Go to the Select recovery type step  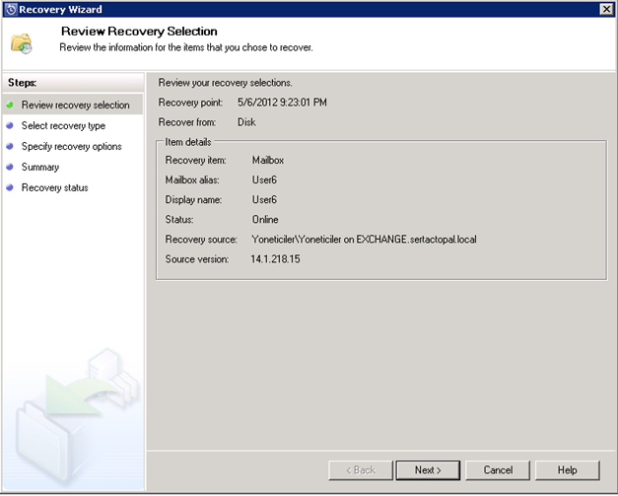coord(63,125)
